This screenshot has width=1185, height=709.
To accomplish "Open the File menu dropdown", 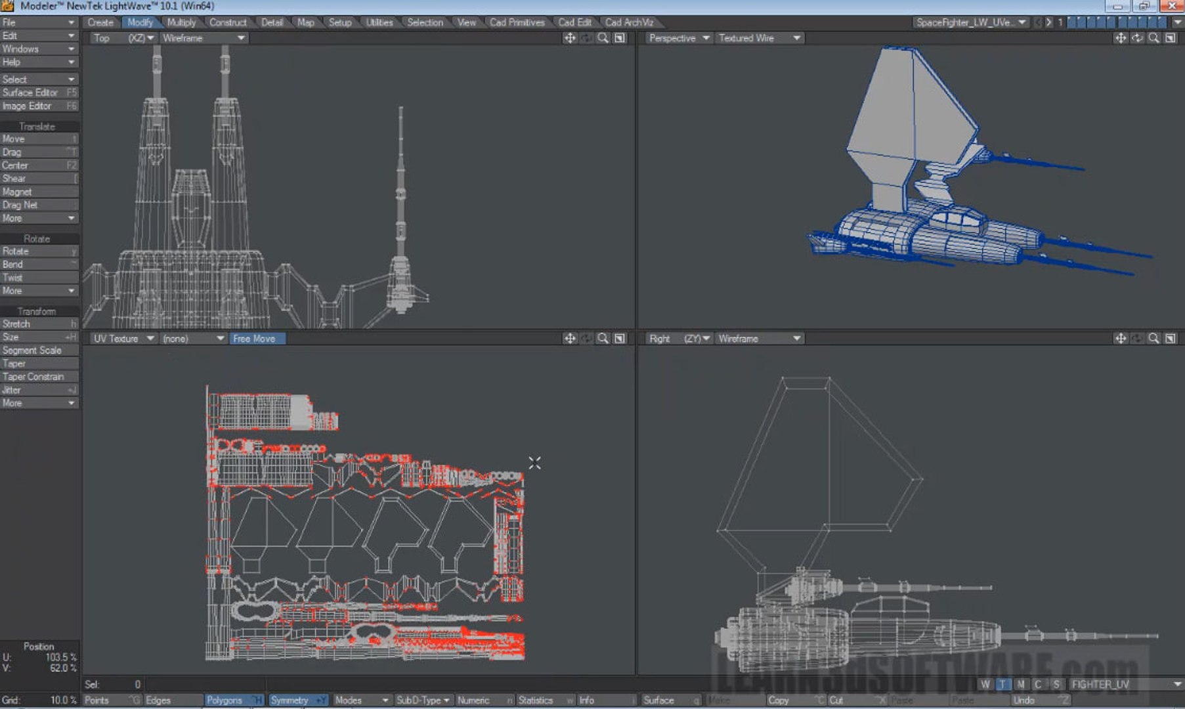I will (x=39, y=22).
